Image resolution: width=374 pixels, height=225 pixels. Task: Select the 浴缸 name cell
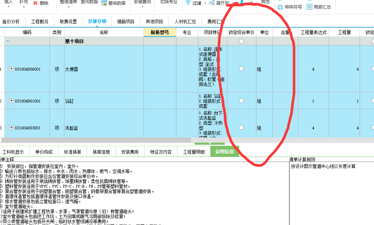pos(104,101)
